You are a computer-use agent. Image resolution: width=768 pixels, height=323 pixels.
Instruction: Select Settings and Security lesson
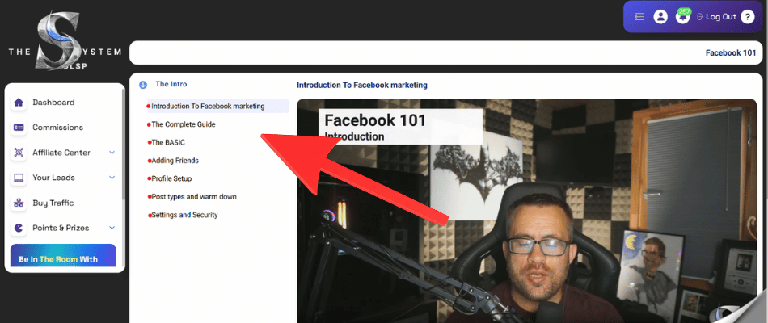tap(184, 215)
